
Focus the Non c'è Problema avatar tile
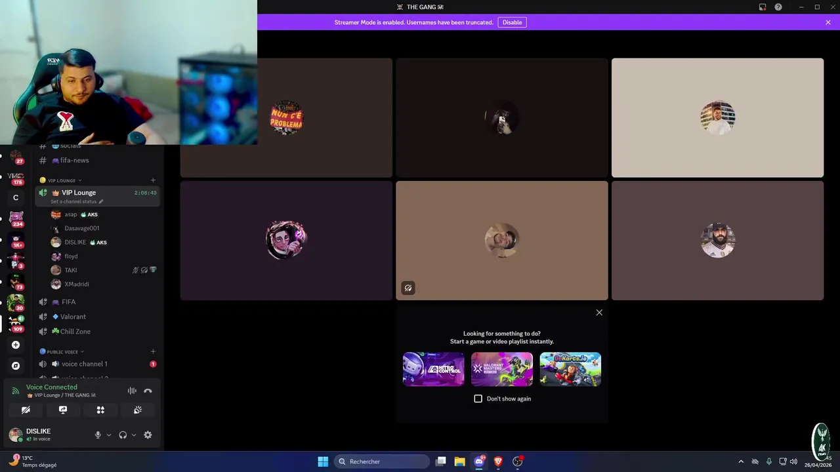[286, 118]
